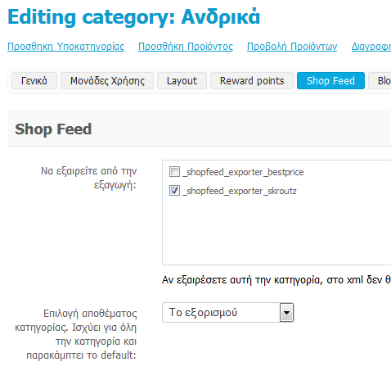Open the partially visible Blo tab
Image resolution: width=391 pixels, height=371 pixels.
380,81
